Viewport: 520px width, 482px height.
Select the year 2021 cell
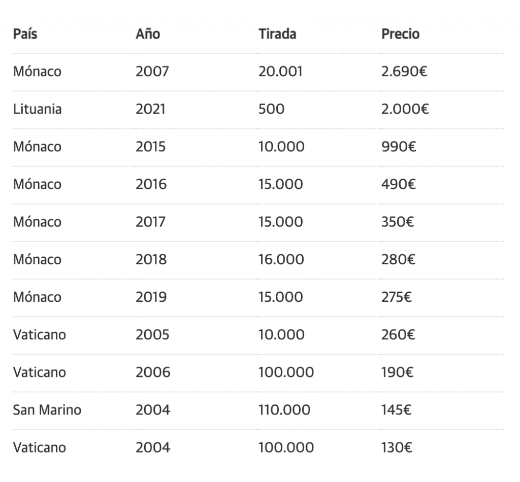(x=150, y=109)
